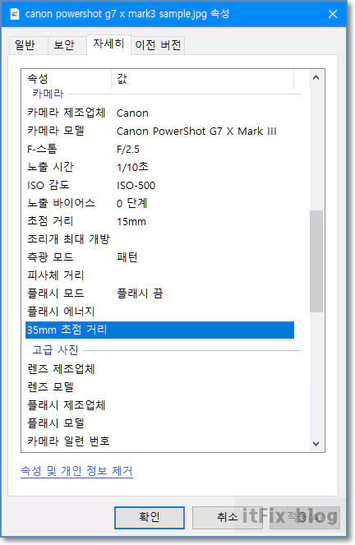
Task: Switch to the 보안 tab
Action: click(x=67, y=45)
